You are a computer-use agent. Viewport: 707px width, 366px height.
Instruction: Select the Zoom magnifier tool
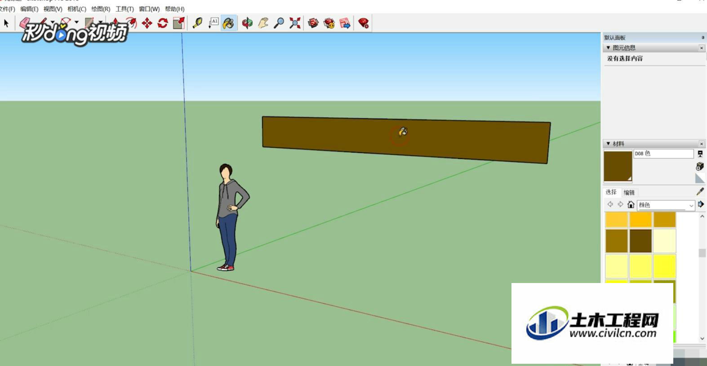(279, 23)
